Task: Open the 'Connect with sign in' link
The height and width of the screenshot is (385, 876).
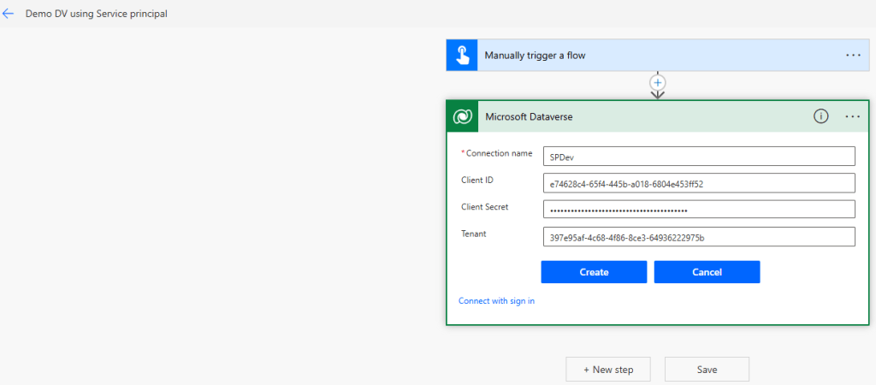Action: pyautogui.click(x=496, y=300)
